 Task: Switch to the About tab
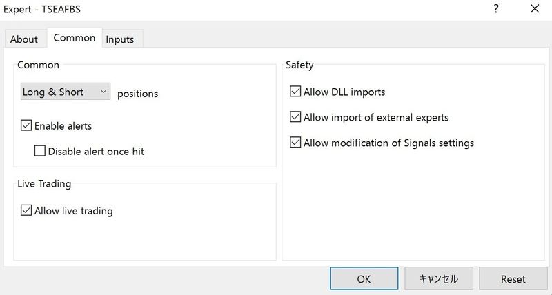tap(24, 39)
